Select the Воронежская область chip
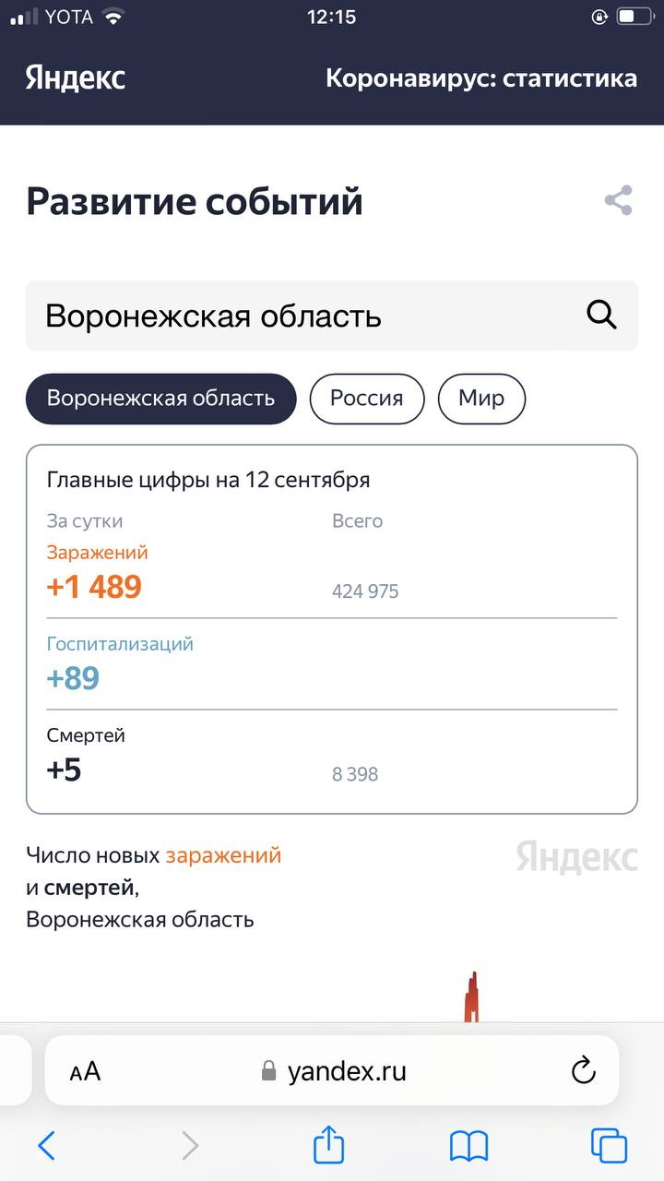 point(161,399)
